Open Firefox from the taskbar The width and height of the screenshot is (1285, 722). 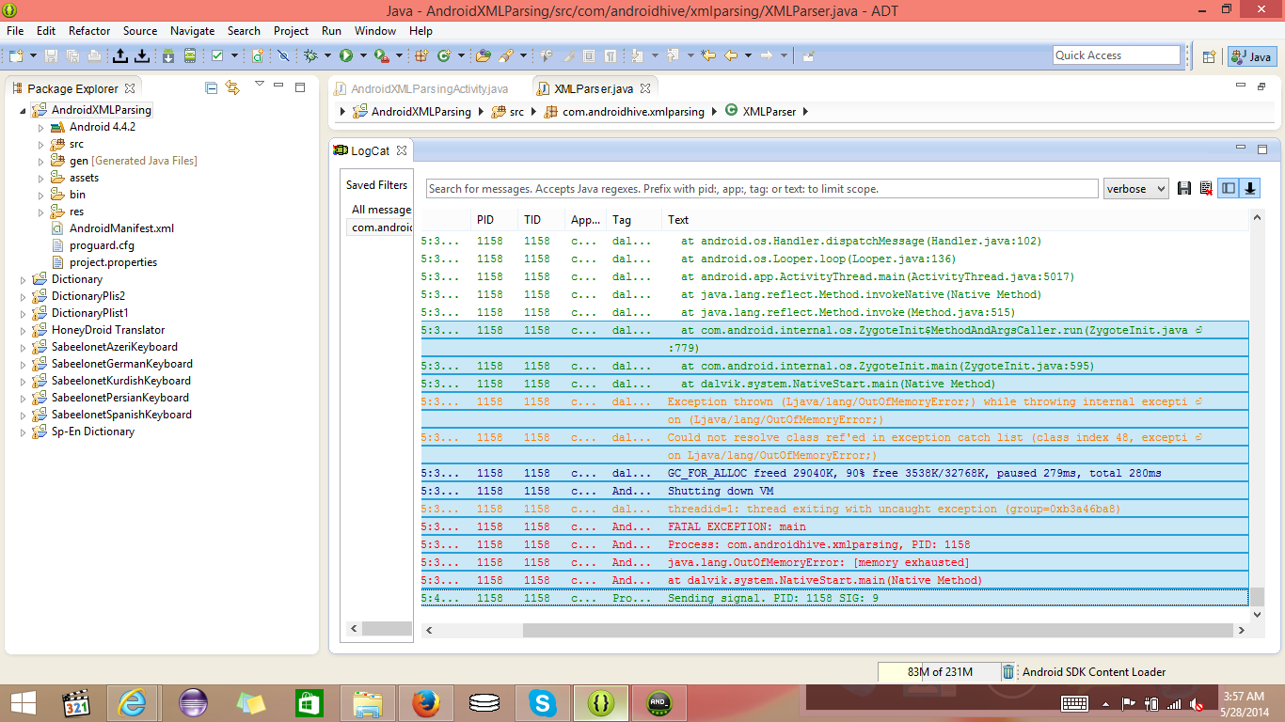click(426, 702)
